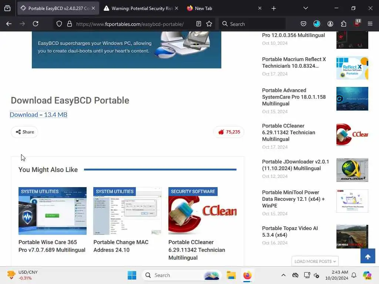Open SYSTEM UTILITIES tag on Change MAC card
Image resolution: width=379 pixels, height=284 pixels.
coord(115,192)
